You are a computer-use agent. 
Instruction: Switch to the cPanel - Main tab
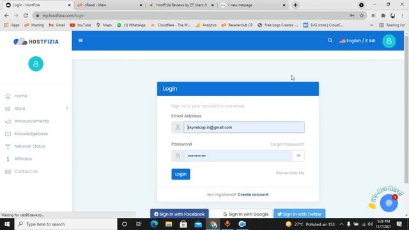click(109, 5)
